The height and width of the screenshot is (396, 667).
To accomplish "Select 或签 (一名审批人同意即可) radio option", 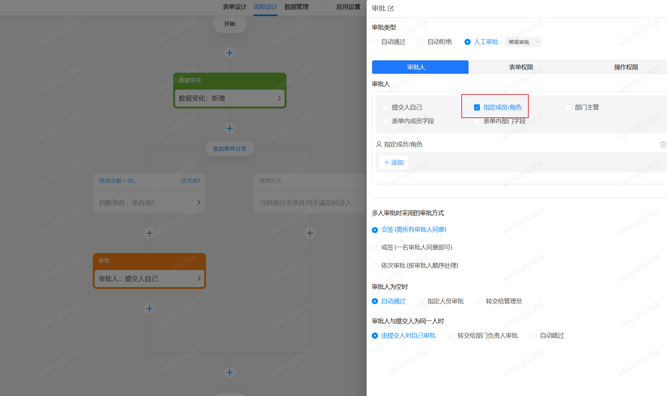I will click(375, 248).
